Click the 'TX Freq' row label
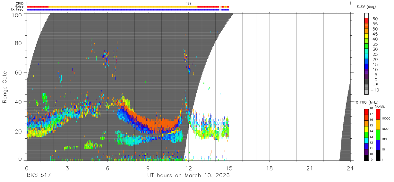The width and height of the screenshot is (394, 182). (x=17, y=9)
